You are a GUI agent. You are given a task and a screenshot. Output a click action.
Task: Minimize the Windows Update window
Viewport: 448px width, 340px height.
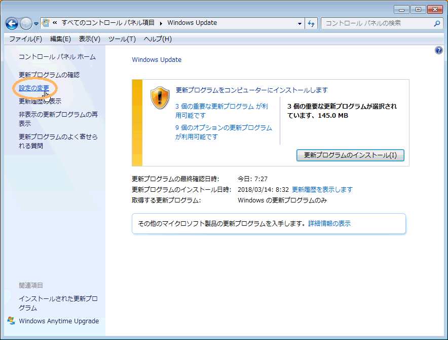pos(401,10)
